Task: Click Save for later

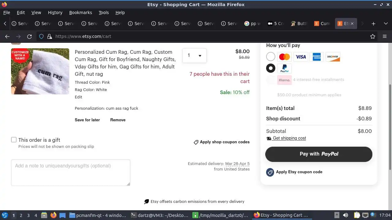Action: pyautogui.click(x=87, y=120)
